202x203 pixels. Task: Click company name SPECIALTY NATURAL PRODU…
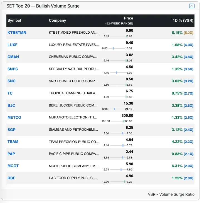pyautogui.click(x=74, y=69)
